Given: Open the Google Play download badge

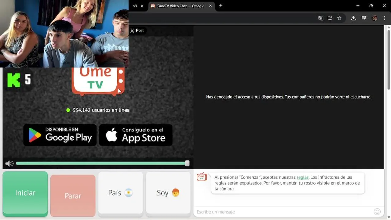Looking at the screenshot, I should (x=60, y=135).
